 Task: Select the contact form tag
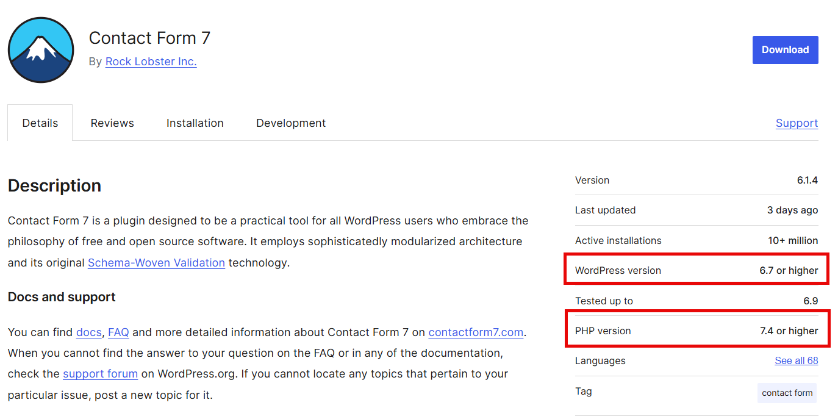coord(787,393)
